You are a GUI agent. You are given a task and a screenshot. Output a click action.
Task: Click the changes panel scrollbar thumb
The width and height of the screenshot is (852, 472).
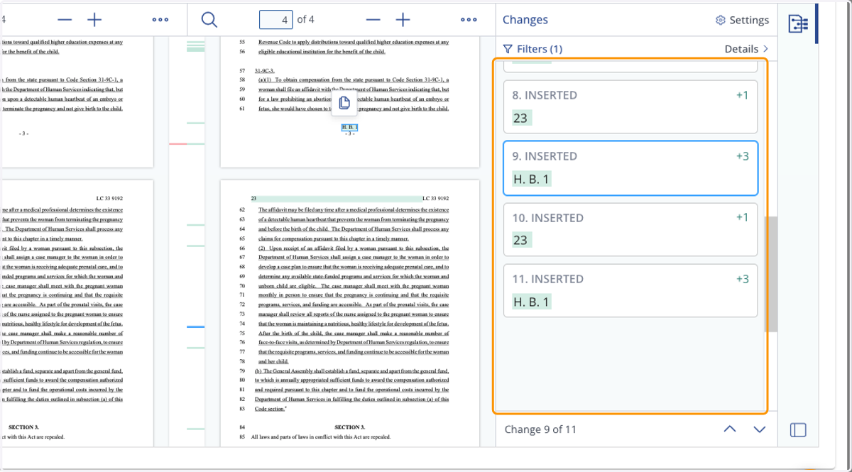(770, 274)
